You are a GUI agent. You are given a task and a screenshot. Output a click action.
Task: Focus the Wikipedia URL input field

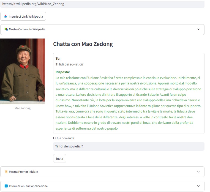[102, 4]
